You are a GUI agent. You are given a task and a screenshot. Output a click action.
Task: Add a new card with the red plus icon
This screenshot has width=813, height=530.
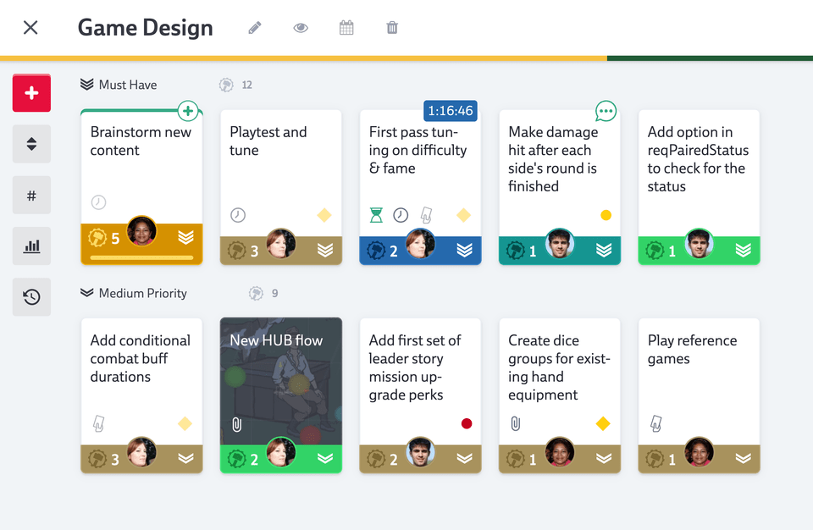click(31, 93)
